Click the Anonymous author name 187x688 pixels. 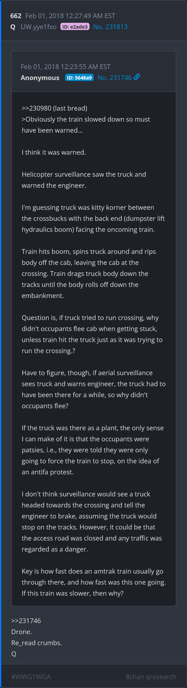tap(40, 78)
